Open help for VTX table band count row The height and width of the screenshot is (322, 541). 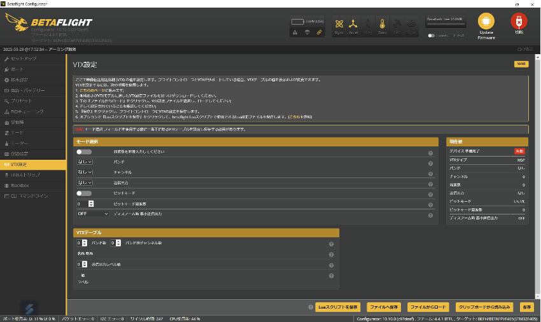(x=331, y=244)
